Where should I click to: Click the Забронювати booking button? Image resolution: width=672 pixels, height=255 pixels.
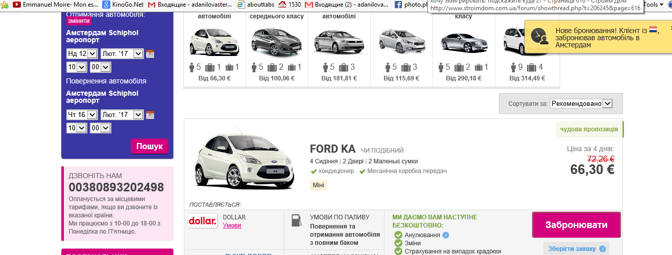click(x=577, y=224)
